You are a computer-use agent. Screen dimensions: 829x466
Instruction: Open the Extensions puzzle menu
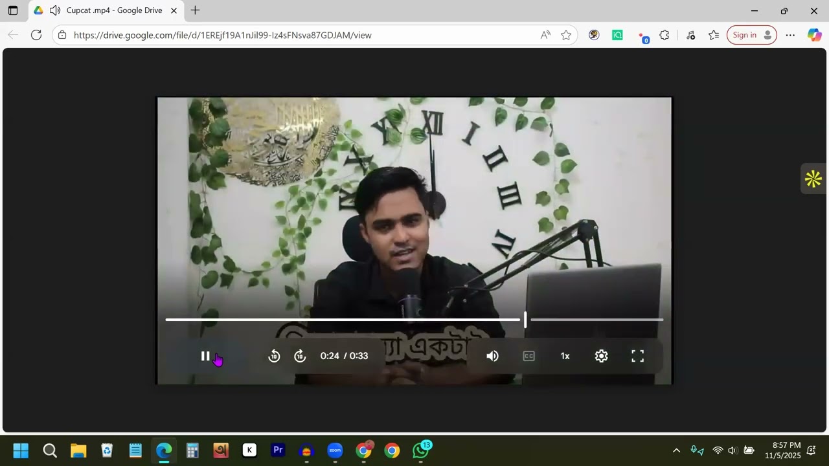point(664,35)
